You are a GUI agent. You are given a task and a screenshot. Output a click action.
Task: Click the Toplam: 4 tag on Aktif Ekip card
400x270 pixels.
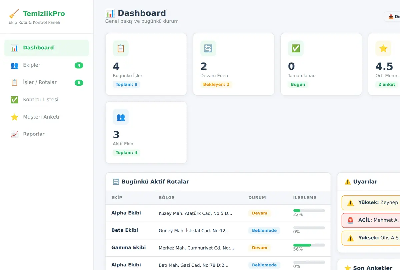[x=127, y=153]
